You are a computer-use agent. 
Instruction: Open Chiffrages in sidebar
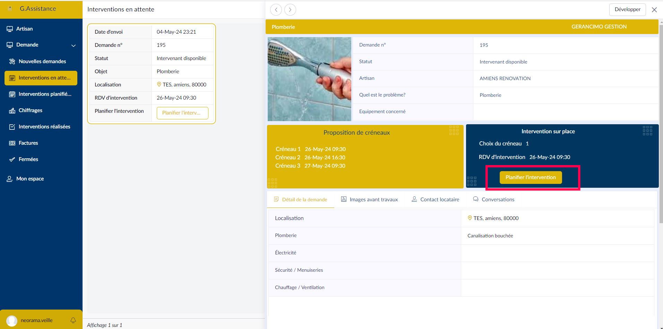pos(31,110)
